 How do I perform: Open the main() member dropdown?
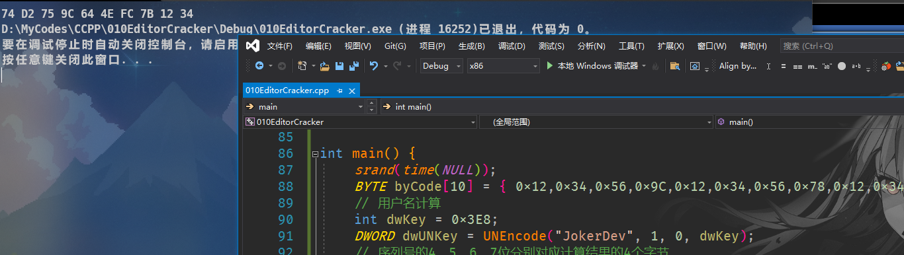tap(809, 122)
